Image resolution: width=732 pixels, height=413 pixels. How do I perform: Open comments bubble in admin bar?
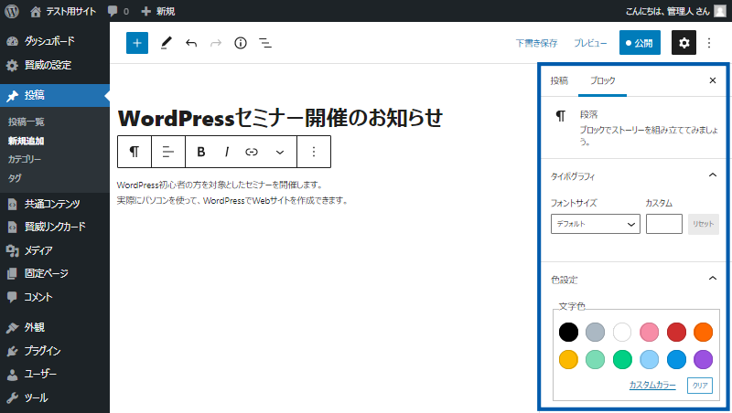tap(118, 11)
